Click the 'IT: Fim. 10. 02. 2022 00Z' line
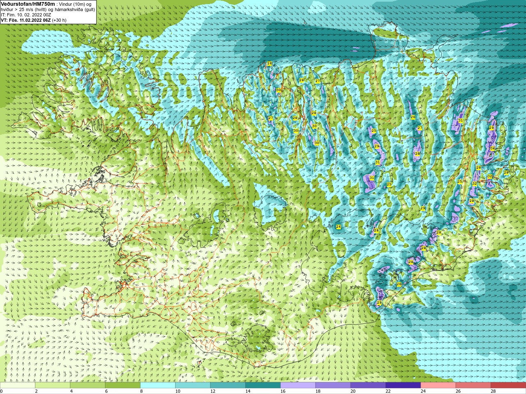The image size is (526, 394). 26,15
